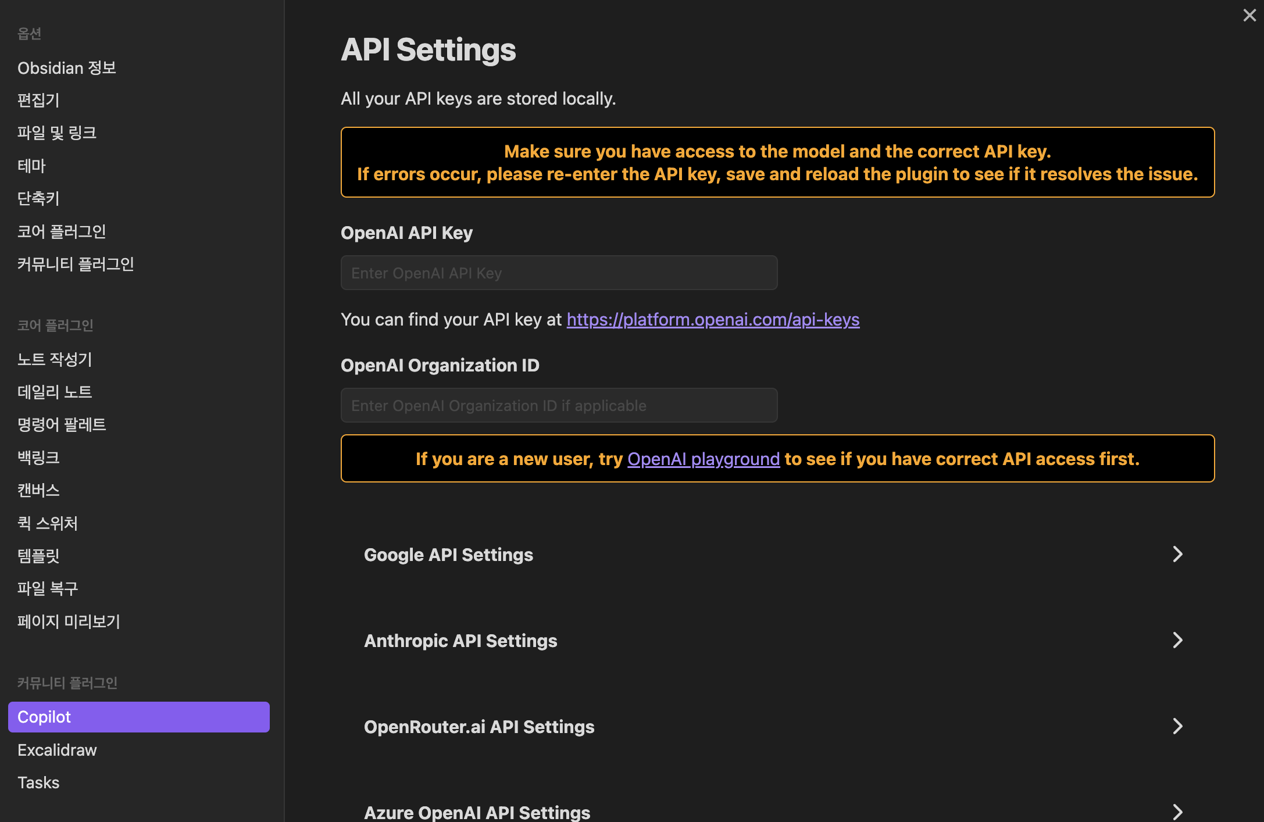This screenshot has width=1264, height=822.
Task: Select Copilot plugin settings tab
Action: tap(138, 717)
